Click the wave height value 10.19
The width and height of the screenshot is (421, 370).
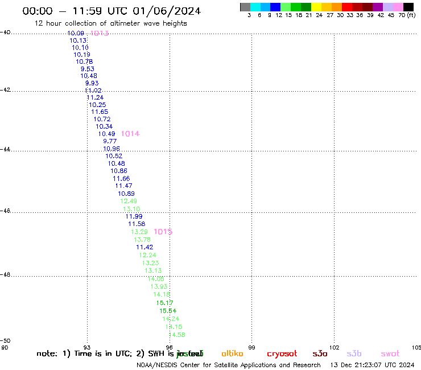(x=82, y=55)
